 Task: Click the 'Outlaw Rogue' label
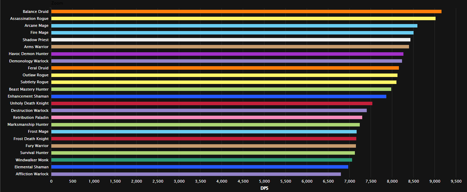click(36, 75)
